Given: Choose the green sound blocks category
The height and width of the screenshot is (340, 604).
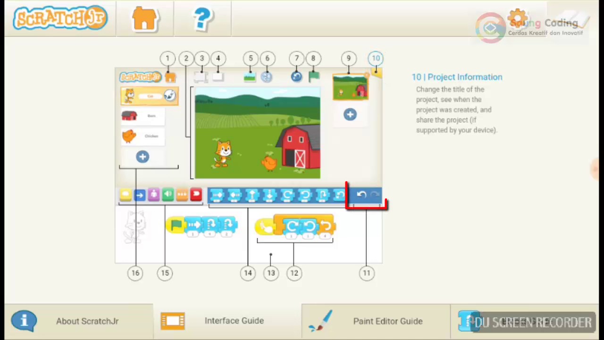Looking at the screenshot, I should click(x=168, y=195).
